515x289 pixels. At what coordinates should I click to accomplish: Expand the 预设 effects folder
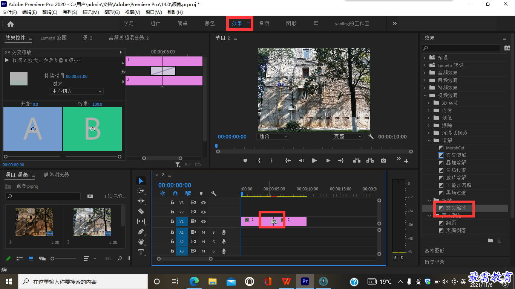coord(425,58)
